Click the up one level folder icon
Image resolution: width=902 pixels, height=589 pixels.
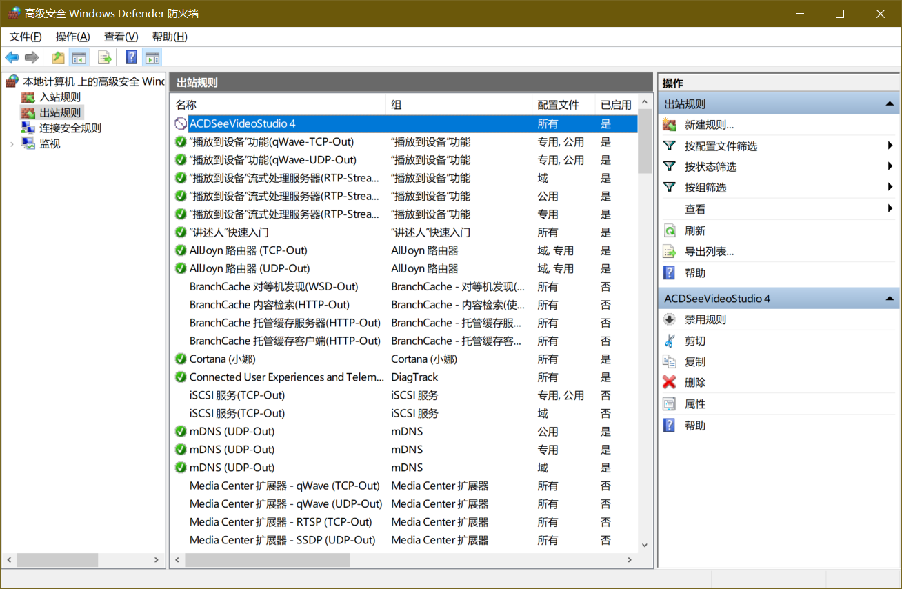point(58,57)
